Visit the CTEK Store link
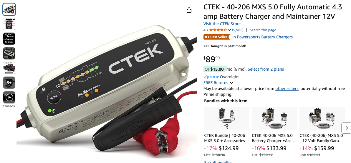This screenshot has width=351, height=163. (x=222, y=24)
